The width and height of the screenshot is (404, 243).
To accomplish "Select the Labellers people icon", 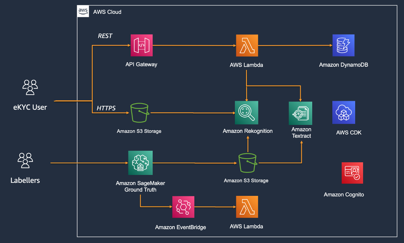I will [x=25, y=160].
